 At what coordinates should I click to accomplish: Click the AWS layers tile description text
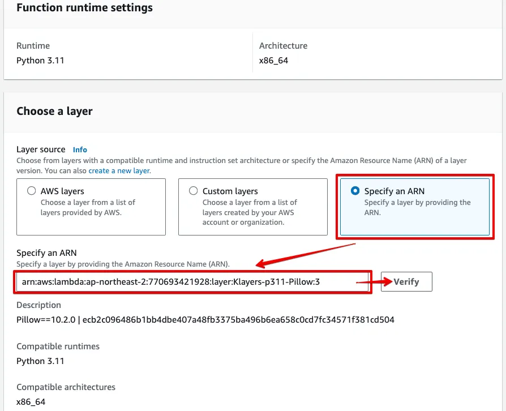click(x=88, y=207)
